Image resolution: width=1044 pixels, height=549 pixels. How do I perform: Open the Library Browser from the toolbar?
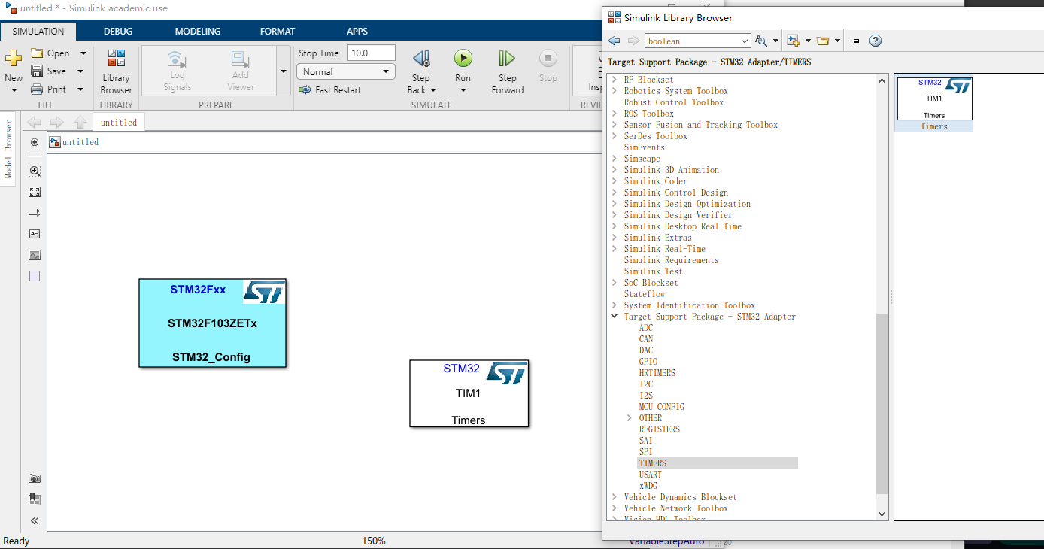point(116,71)
